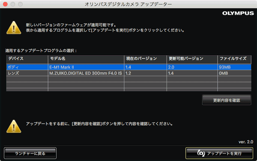Click the OLYMPUS logo
Screen dimensions: 257x161
238,13
